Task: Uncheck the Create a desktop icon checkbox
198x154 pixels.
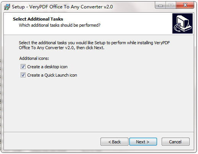Action: (23, 67)
